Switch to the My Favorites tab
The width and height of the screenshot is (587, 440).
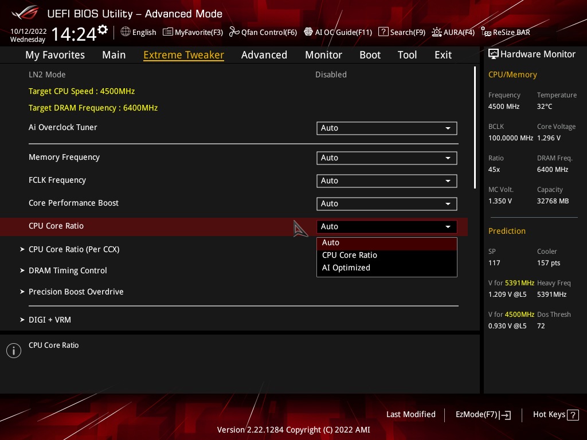55,55
